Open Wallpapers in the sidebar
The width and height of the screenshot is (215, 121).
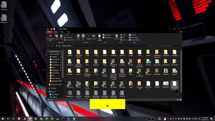(x=55, y=70)
